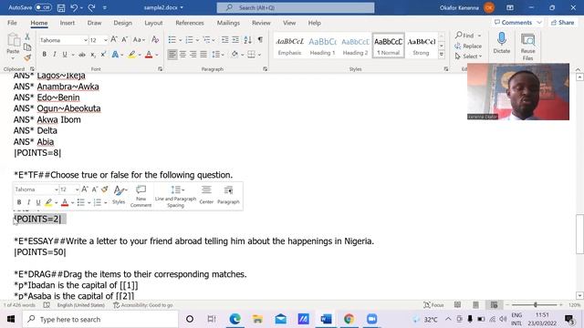Adjust the zoom slider
This screenshot has width=584, height=328.
click(536, 305)
